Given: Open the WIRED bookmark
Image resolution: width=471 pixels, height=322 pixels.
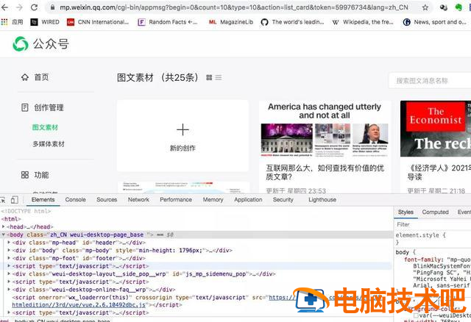Looking at the screenshot, I should click(45, 22).
